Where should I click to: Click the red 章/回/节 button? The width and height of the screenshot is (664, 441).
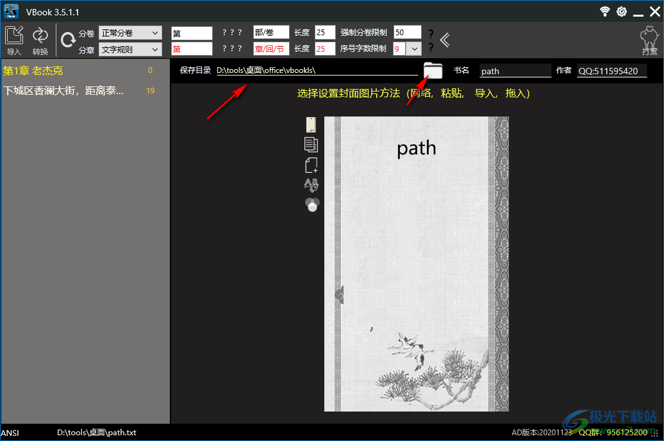tap(270, 49)
